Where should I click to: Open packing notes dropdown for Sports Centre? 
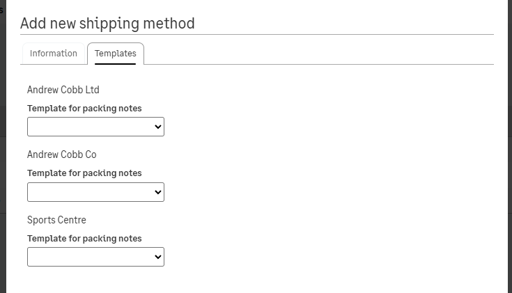coord(95,257)
